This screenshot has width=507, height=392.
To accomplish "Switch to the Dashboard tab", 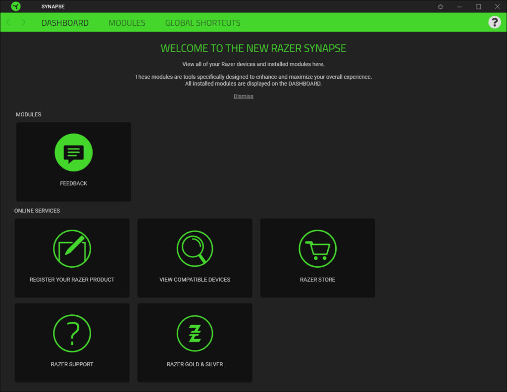I will pos(65,23).
